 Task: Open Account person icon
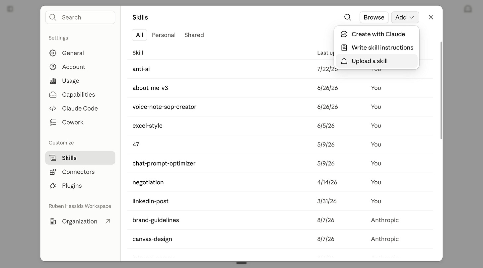tap(53, 67)
